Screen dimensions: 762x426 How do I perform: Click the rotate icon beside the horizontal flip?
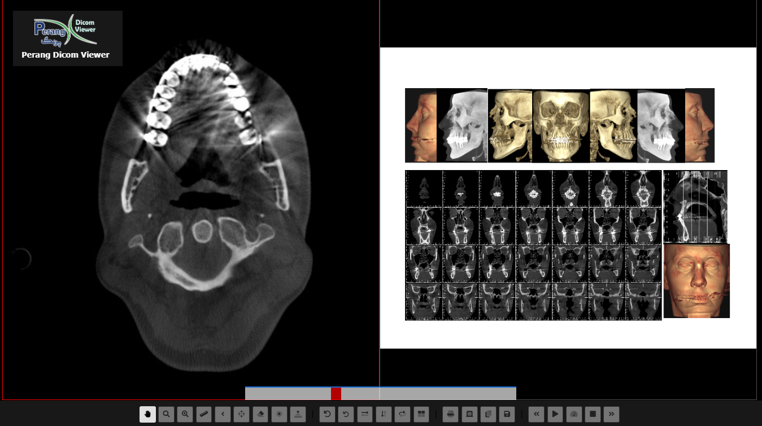[x=346, y=414]
